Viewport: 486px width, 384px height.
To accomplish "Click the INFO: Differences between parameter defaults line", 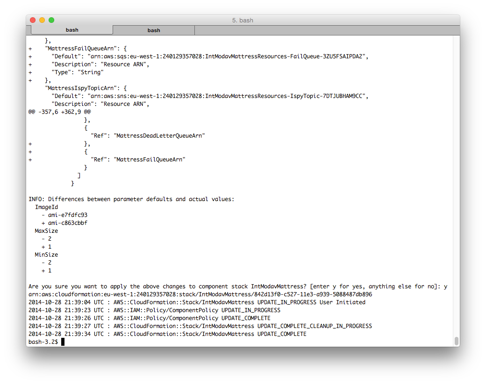I will tap(131, 199).
